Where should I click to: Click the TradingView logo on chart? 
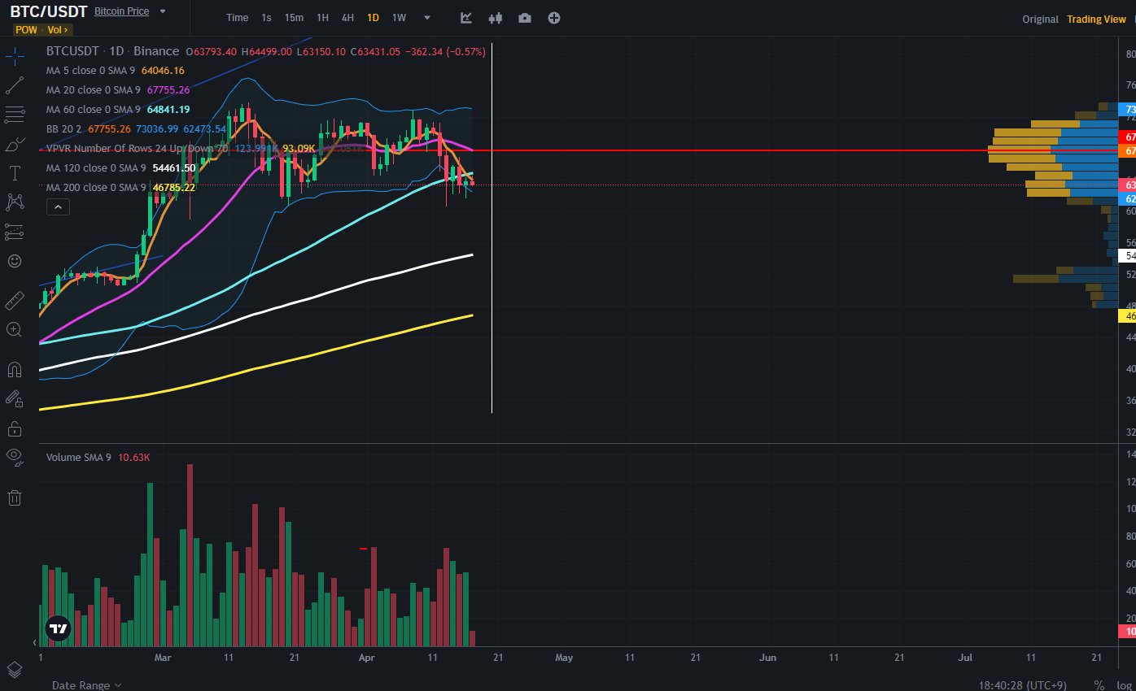[x=58, y=628]
